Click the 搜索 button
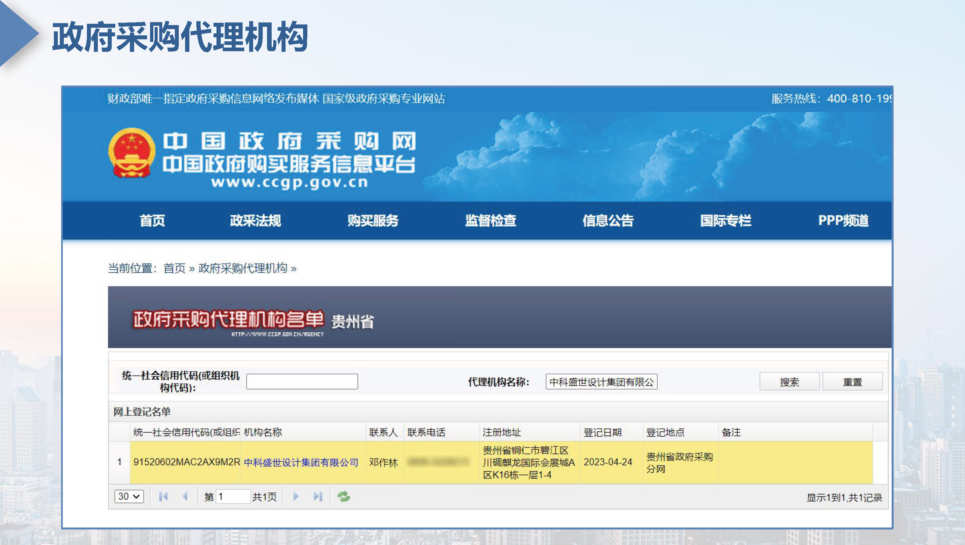 pos(789,382)
